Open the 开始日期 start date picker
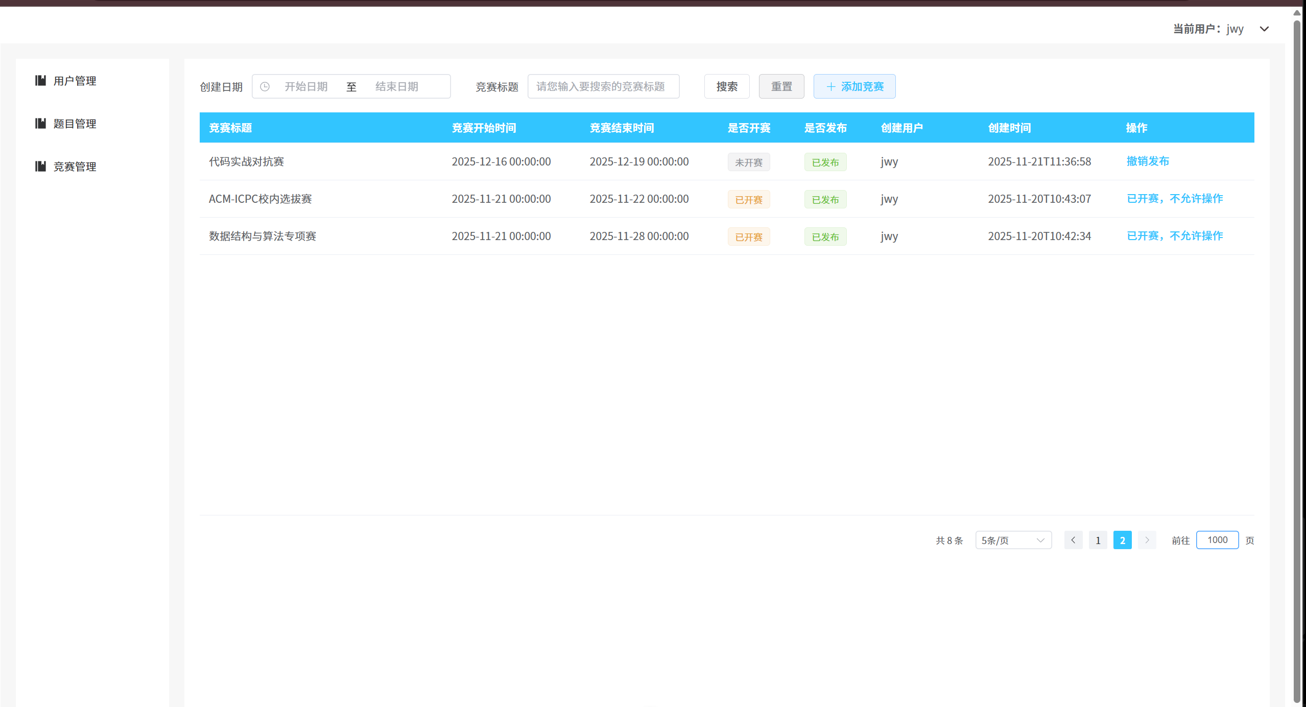The width and height of the screenshot is (1306, 707). point(306,86)
